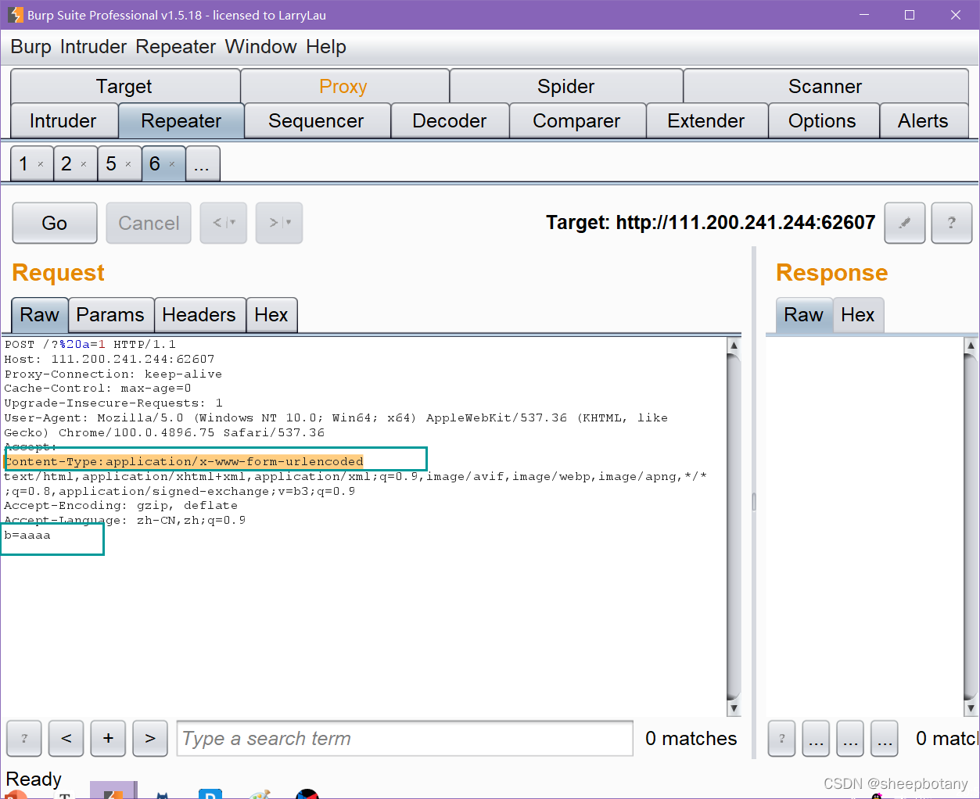Switch to the Spider tab
The image size is (980, 799).
click(x=566, y=86)
